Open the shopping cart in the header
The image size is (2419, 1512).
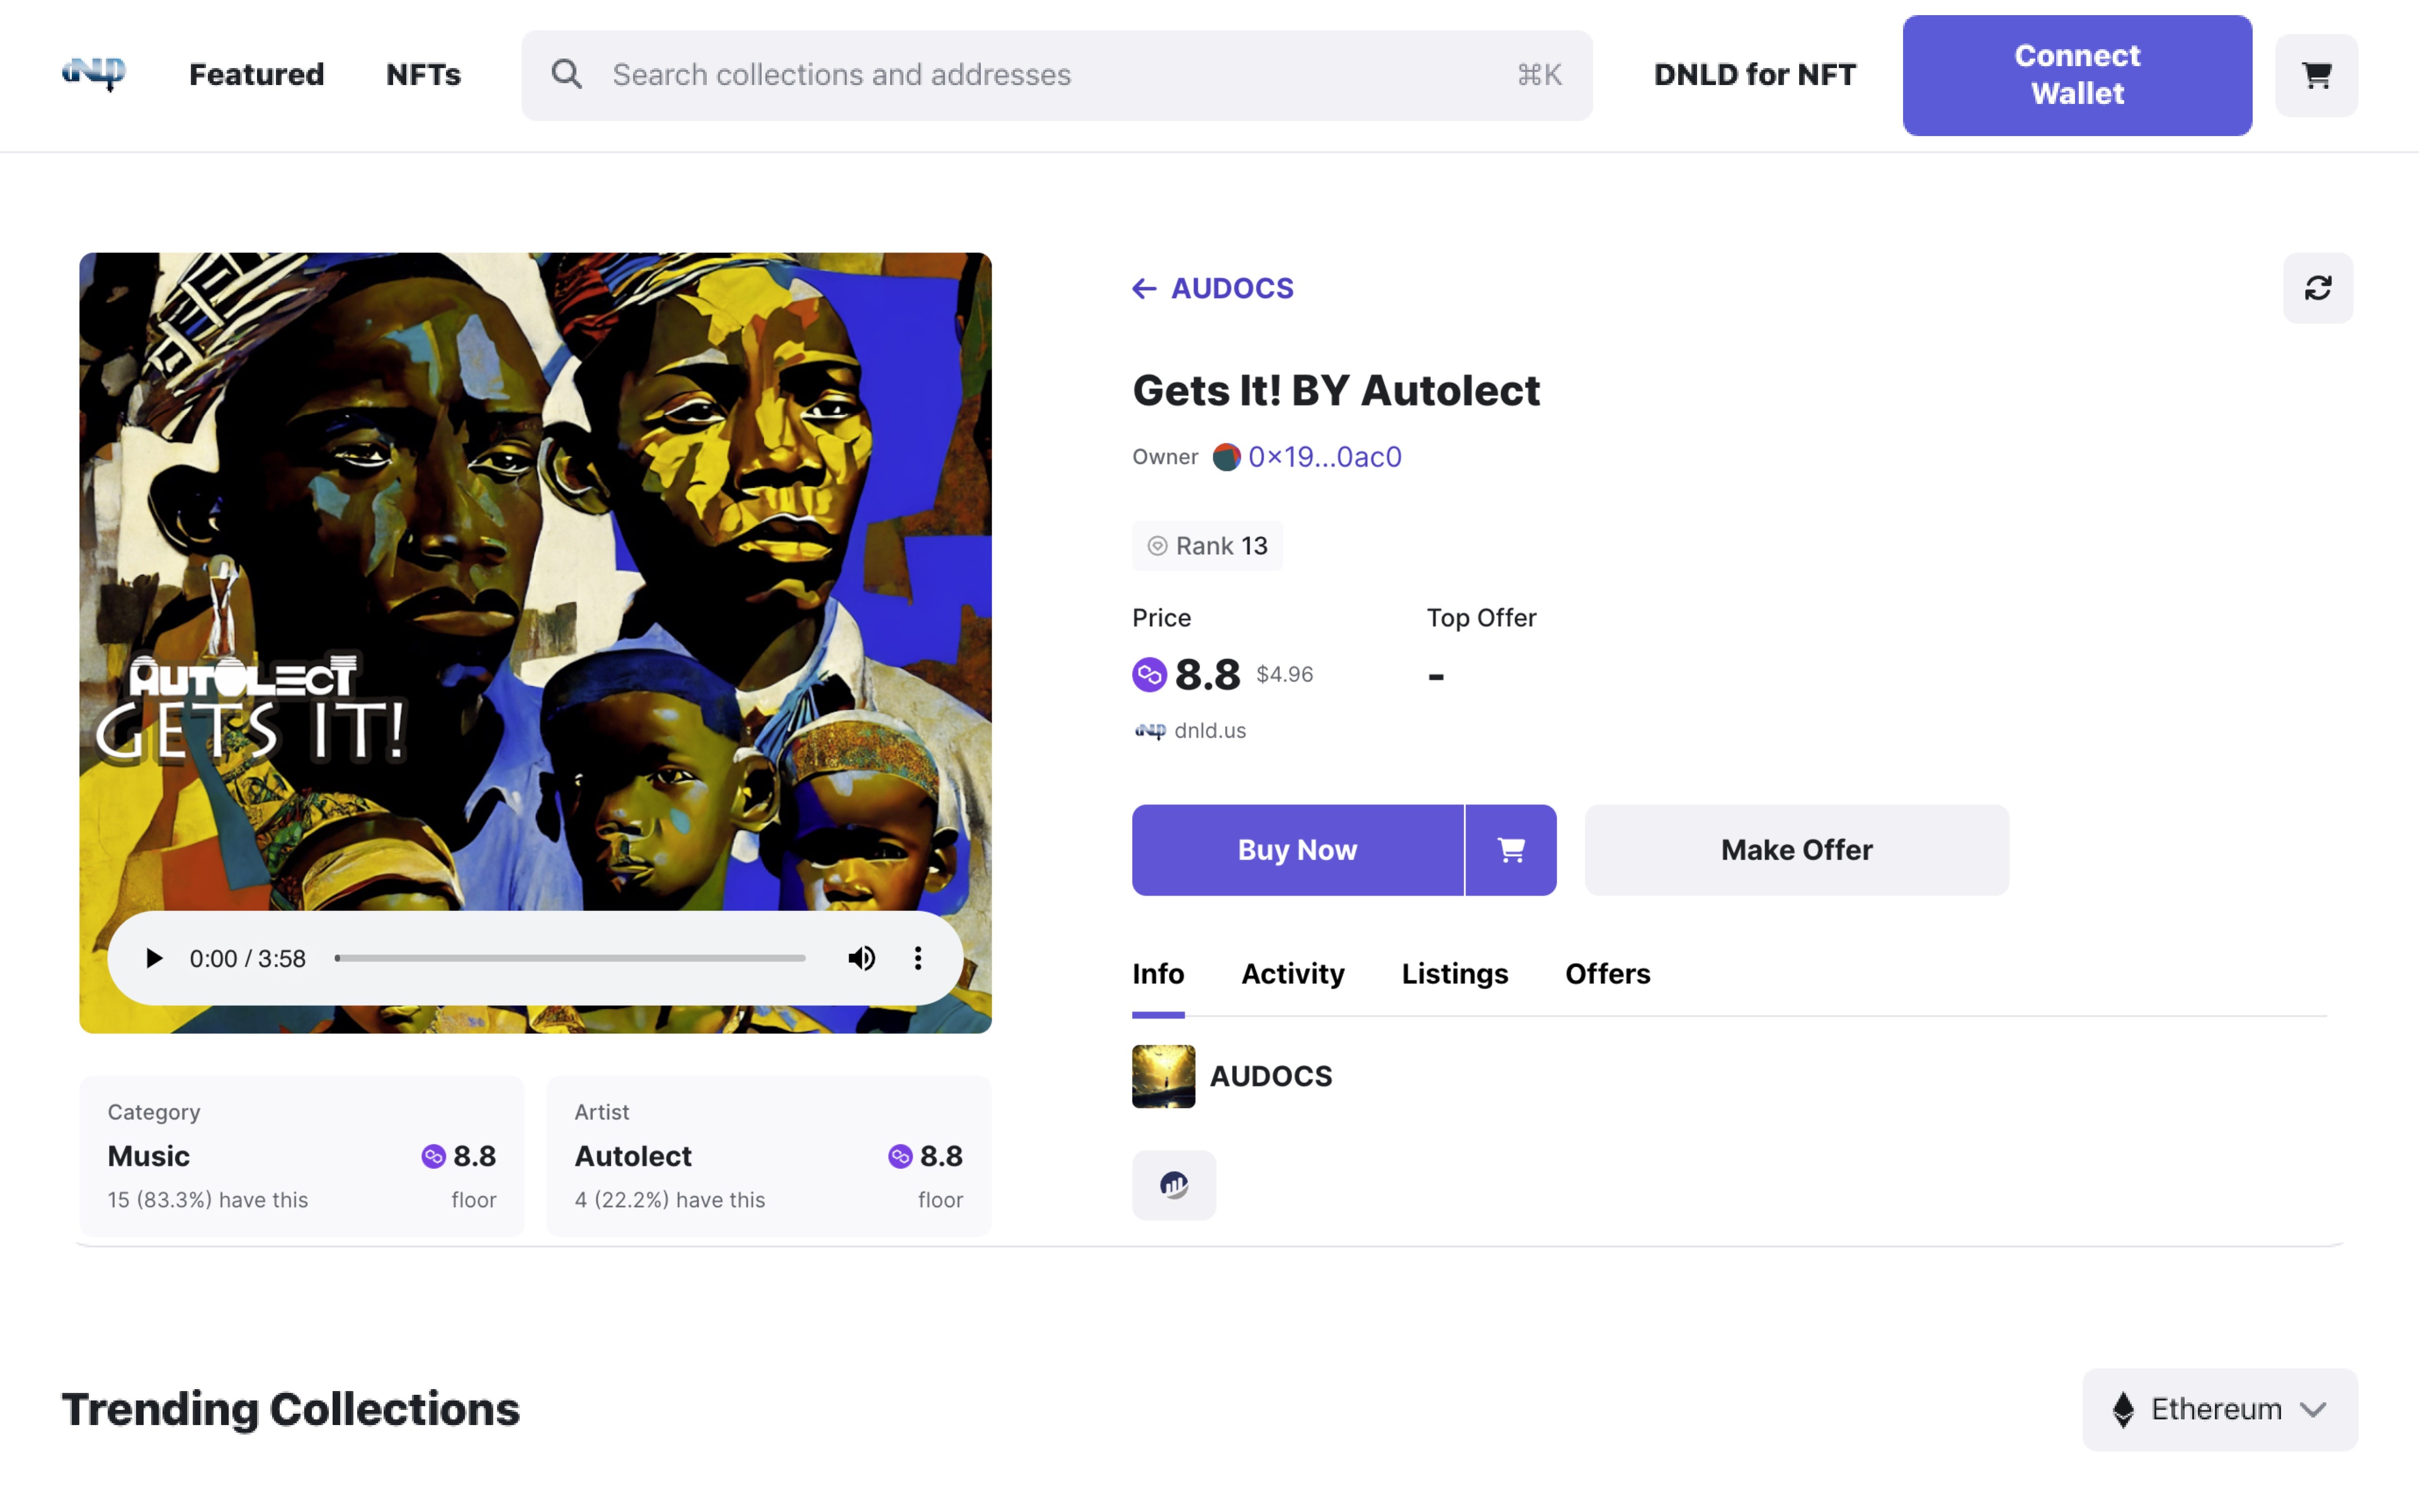2316,75
